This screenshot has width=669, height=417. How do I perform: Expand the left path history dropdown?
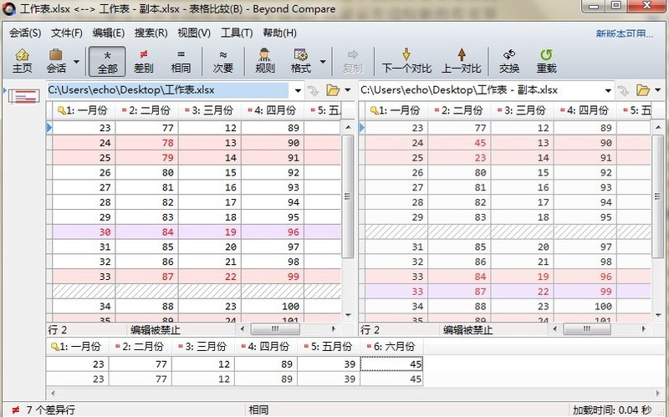coord(298,90)
